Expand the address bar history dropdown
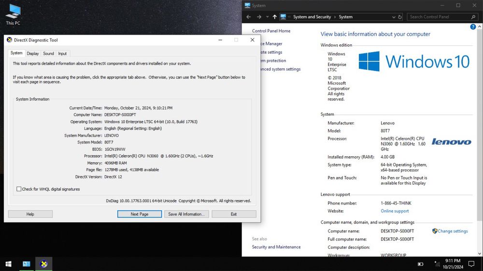Viewport: 483px width, 271px height. click(393, 17)
